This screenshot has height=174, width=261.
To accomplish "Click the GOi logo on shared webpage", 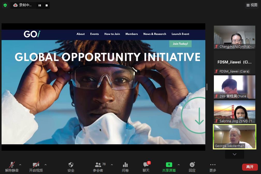I will (x=32, y=34).
